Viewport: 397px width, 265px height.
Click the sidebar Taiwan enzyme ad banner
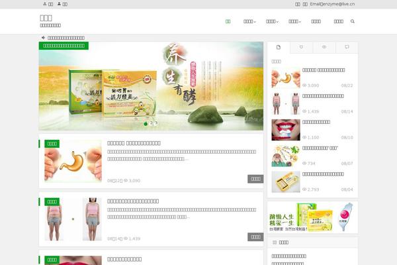pos(312,217)
